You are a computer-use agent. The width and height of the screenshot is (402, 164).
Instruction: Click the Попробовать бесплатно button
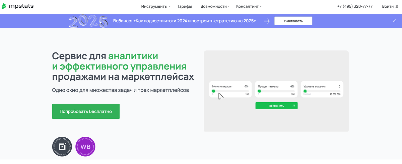point(86,111)
